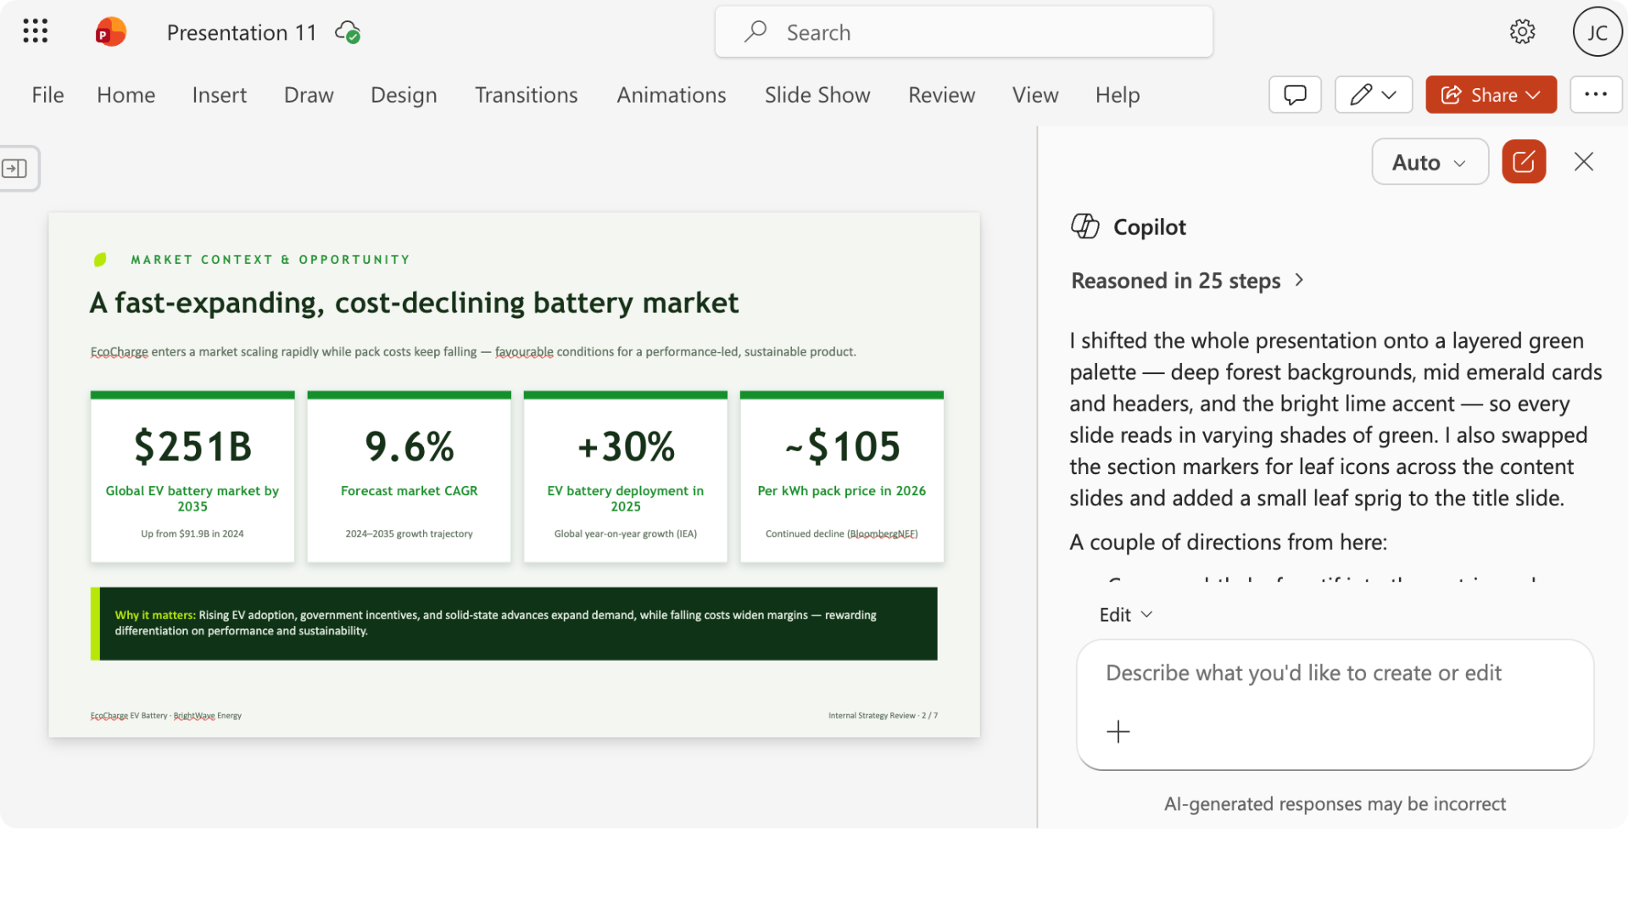Click the Market Context & Opportunity label
Image resolution: width=1628 pixels, height=916 pixels.
click(270, 260)
